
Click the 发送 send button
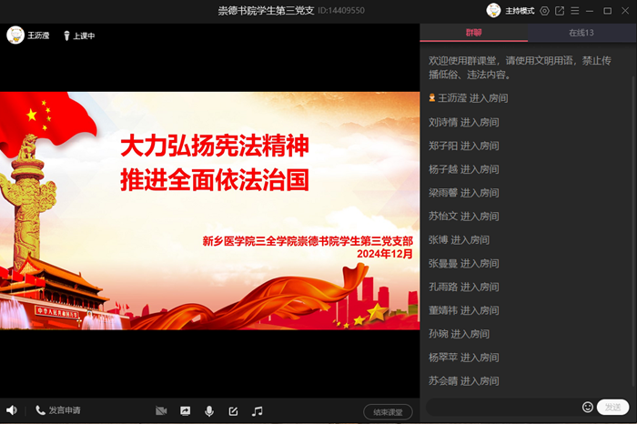coord(613,407)
